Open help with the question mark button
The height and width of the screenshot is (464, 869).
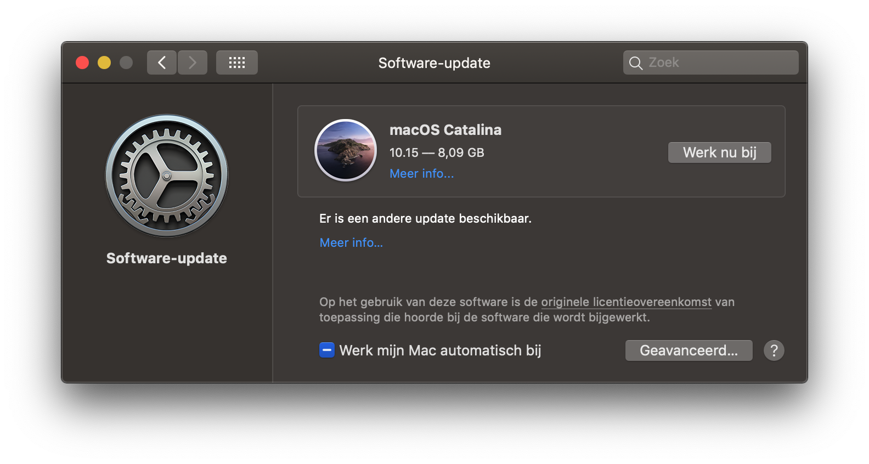(x=774, y=350)
